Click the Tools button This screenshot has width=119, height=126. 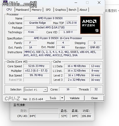click(x=53, y=98)
